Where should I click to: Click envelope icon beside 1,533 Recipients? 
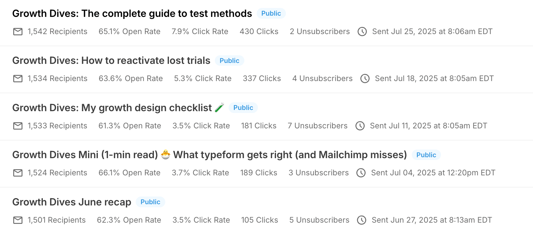[18, 126]
